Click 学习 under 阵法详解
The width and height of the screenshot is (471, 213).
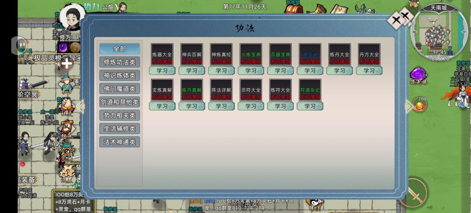222,106
